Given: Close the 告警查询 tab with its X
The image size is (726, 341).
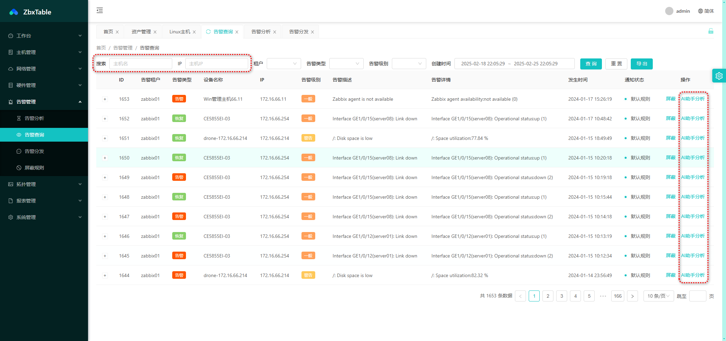Looking at the screenshot, I should point(237,32).
